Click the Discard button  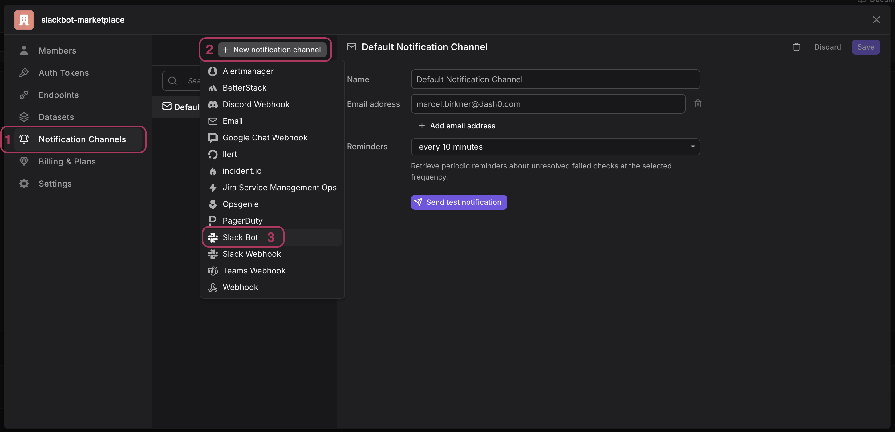827,47
